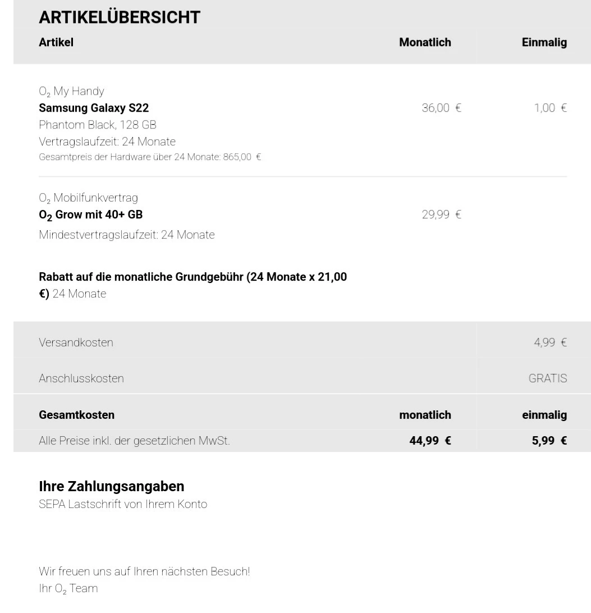
Task: Click the Ihre Zahlungsangaben heading
Action: [x=111, y=486]
